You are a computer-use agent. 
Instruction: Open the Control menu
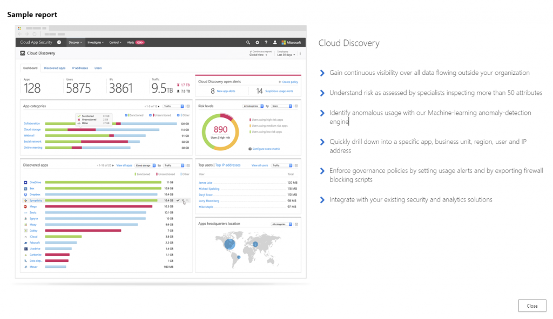click(x=115, y=42)
